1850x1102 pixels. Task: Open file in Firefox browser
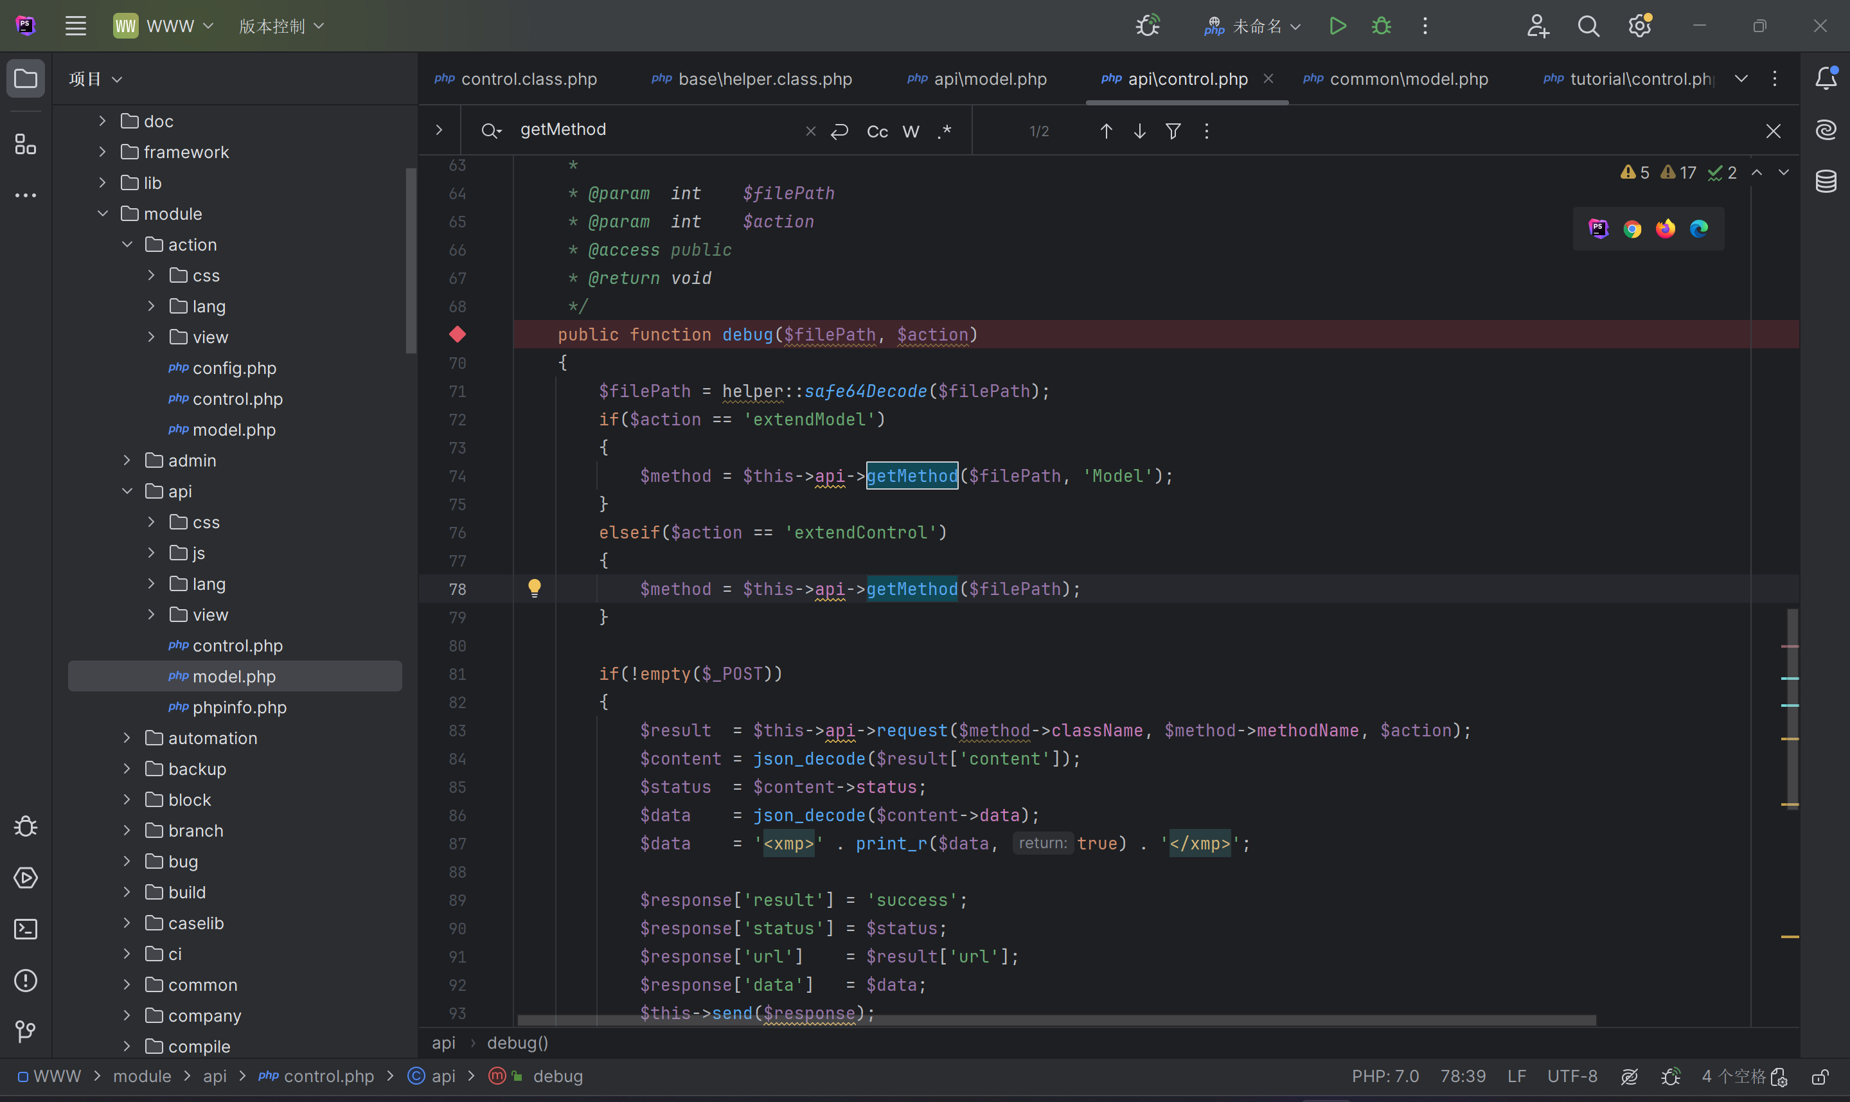pyautogui.click(x=1665, y=229)
